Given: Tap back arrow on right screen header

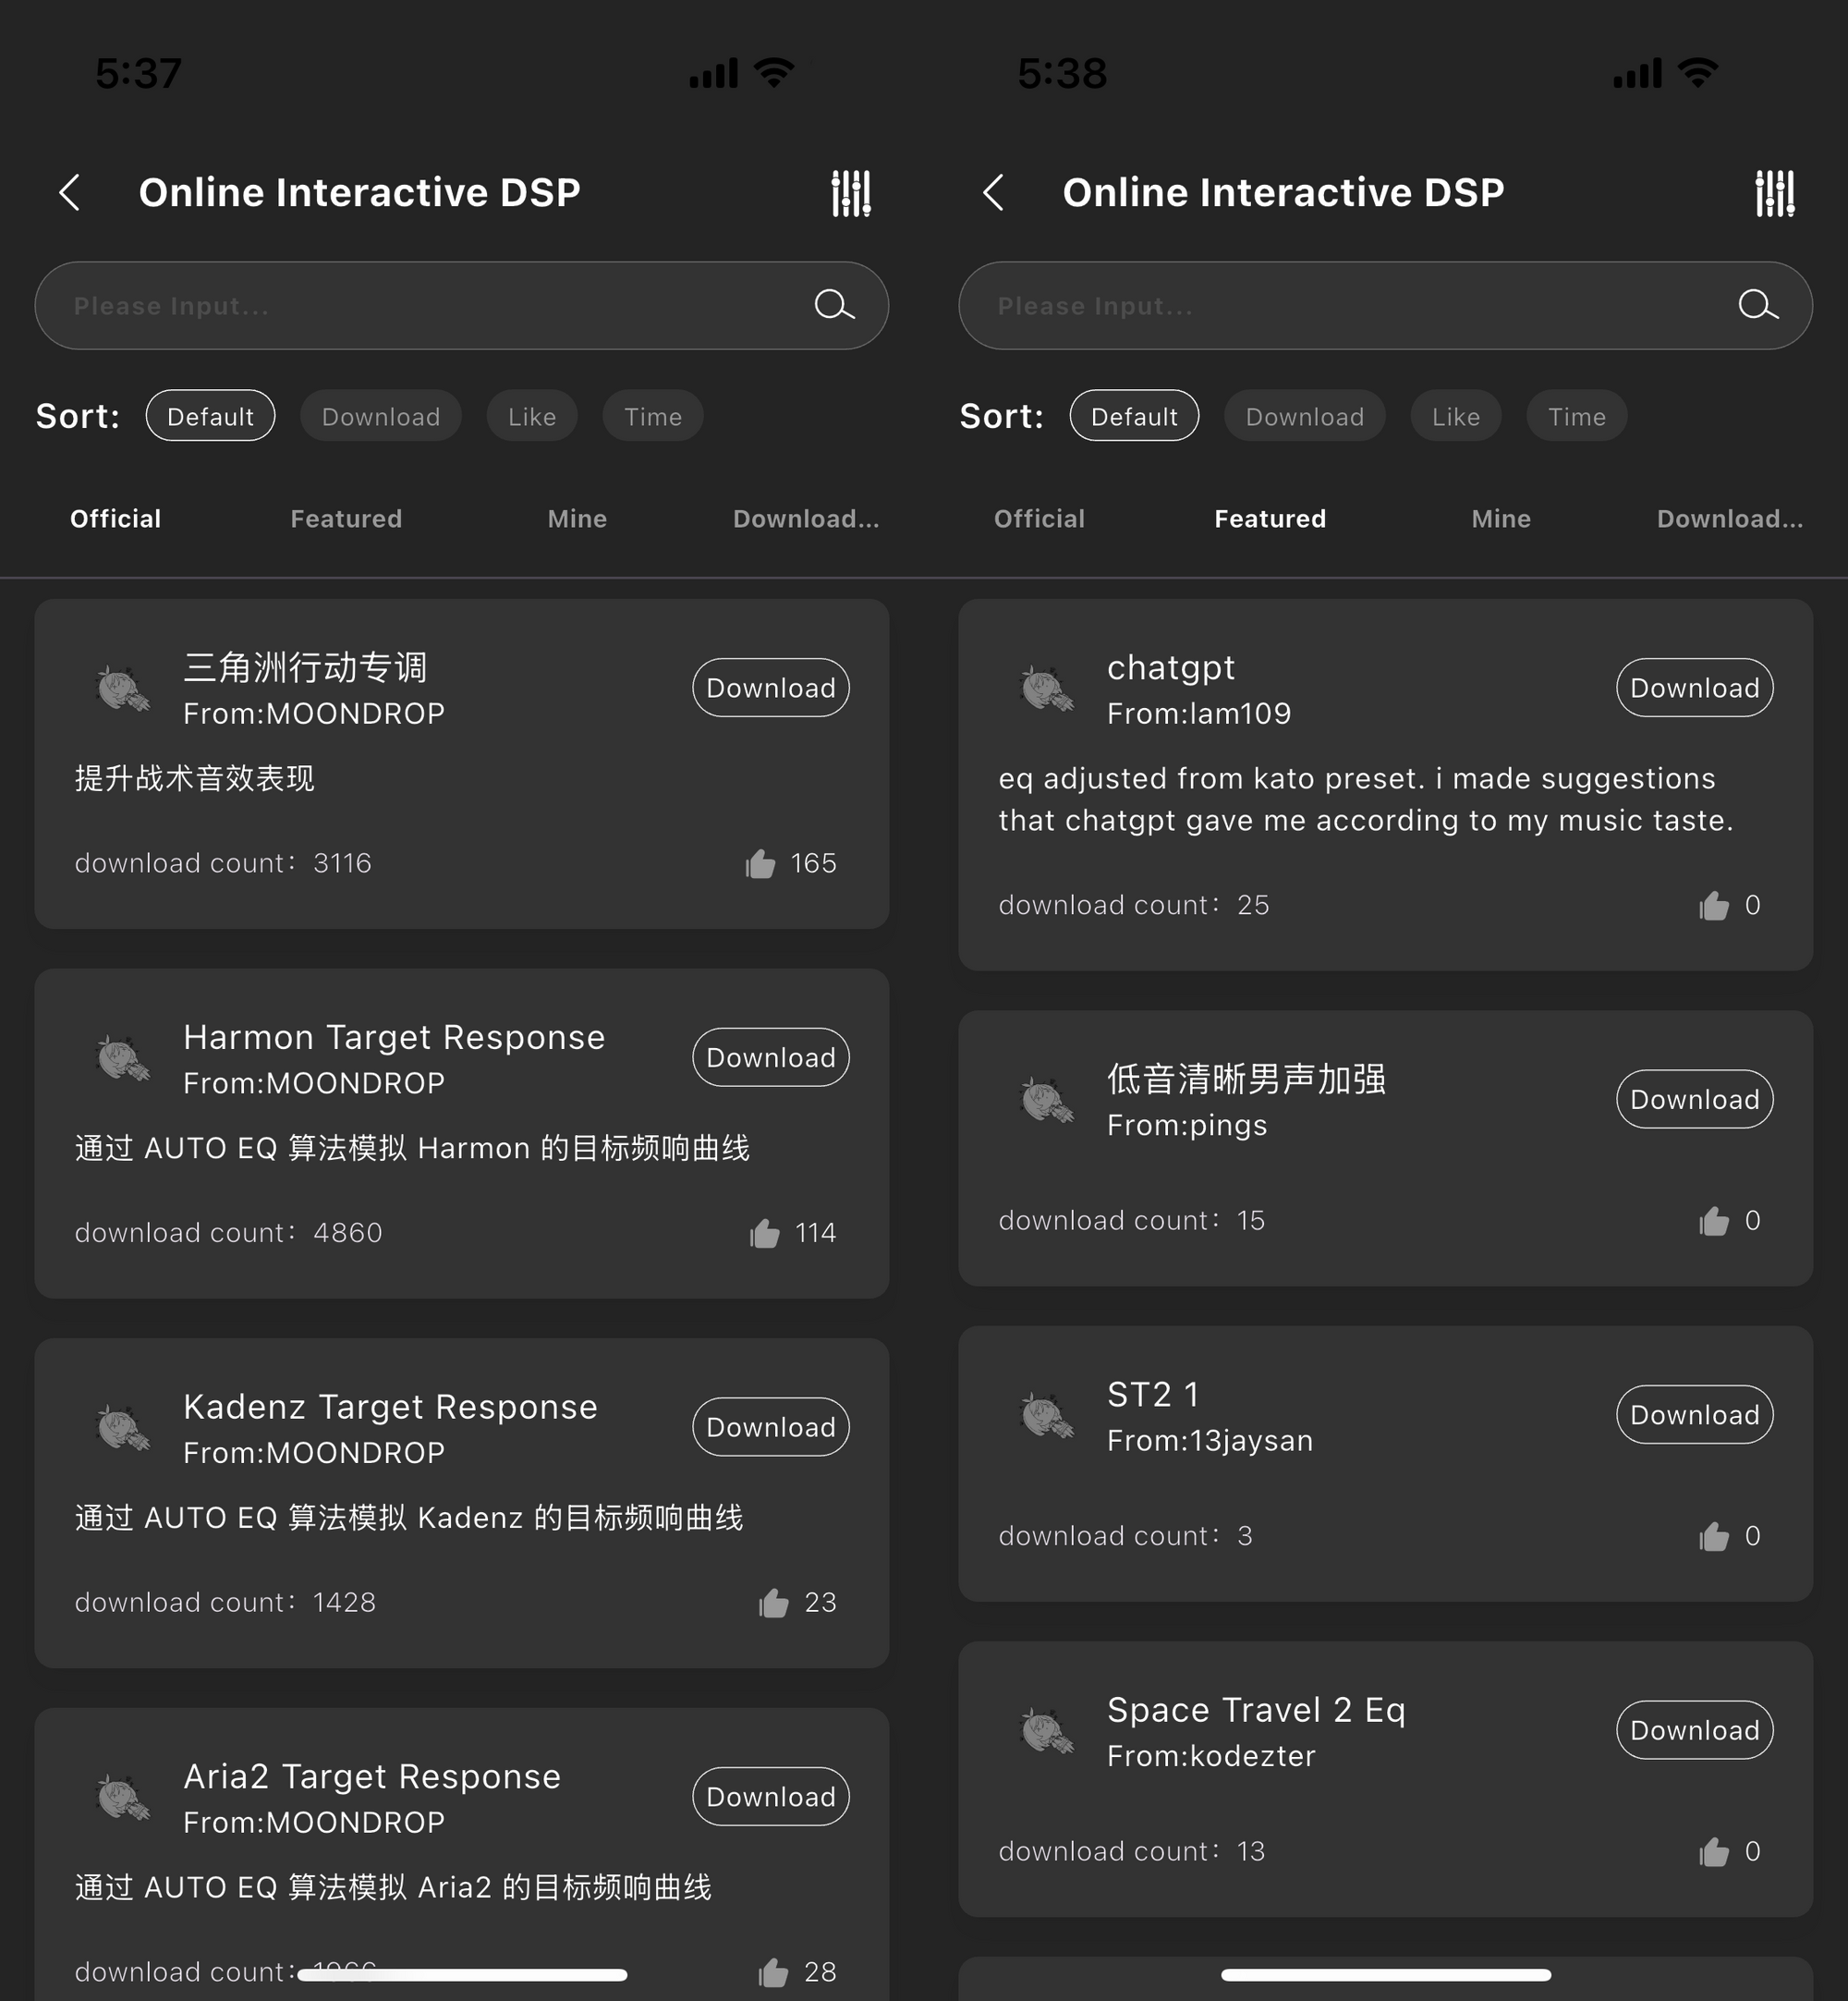Looking at the screenshot, I should point(993,193).
